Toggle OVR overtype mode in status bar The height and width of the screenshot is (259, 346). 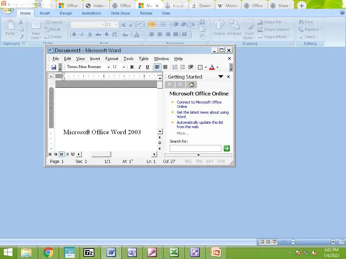221,162
